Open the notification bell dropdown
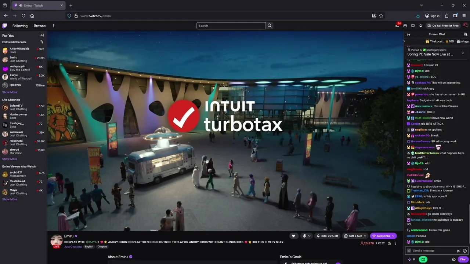This screenshot has height=264, width=470. [x=307, y=236]
